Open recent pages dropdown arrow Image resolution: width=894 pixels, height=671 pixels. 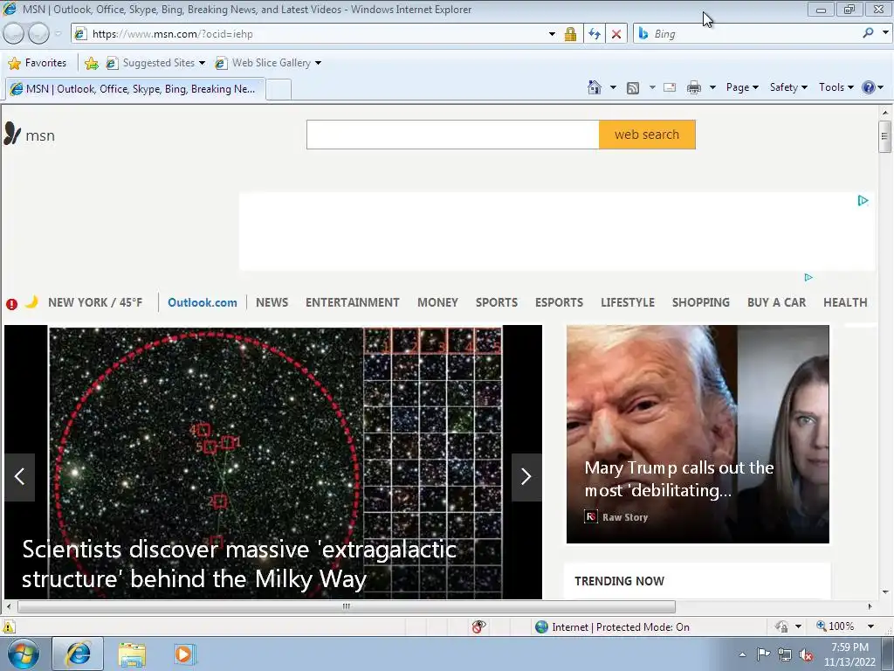click(x=58, y=34)
